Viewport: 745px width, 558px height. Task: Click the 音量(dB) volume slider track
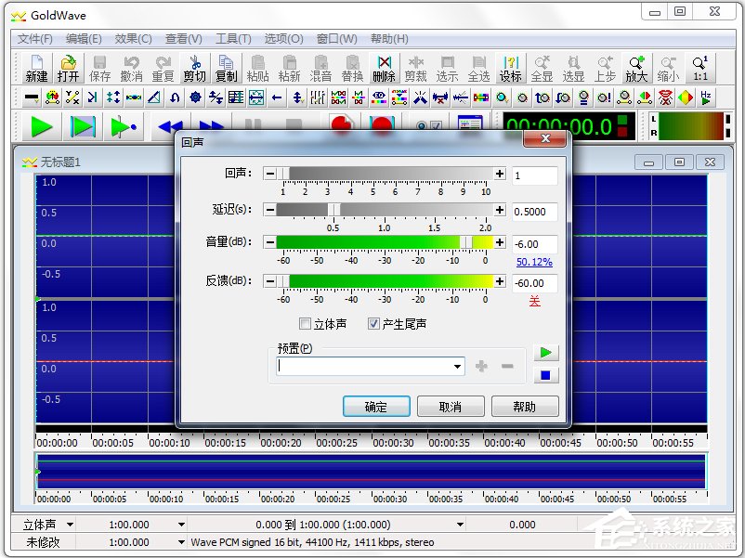point(385,242)
